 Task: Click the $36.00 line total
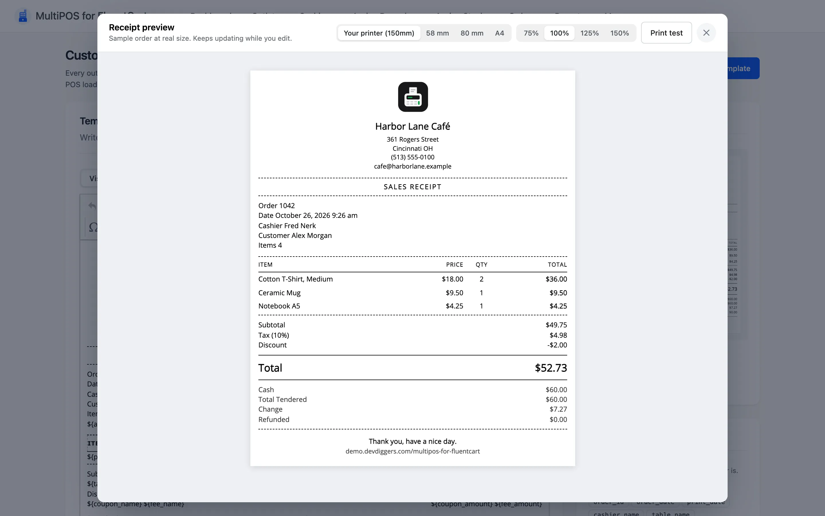point(556,279)
